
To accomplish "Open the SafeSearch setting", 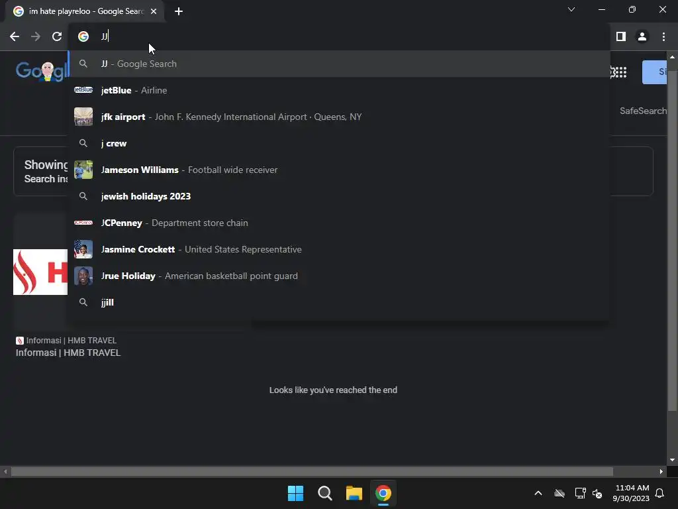I will [x=643, y=111].
